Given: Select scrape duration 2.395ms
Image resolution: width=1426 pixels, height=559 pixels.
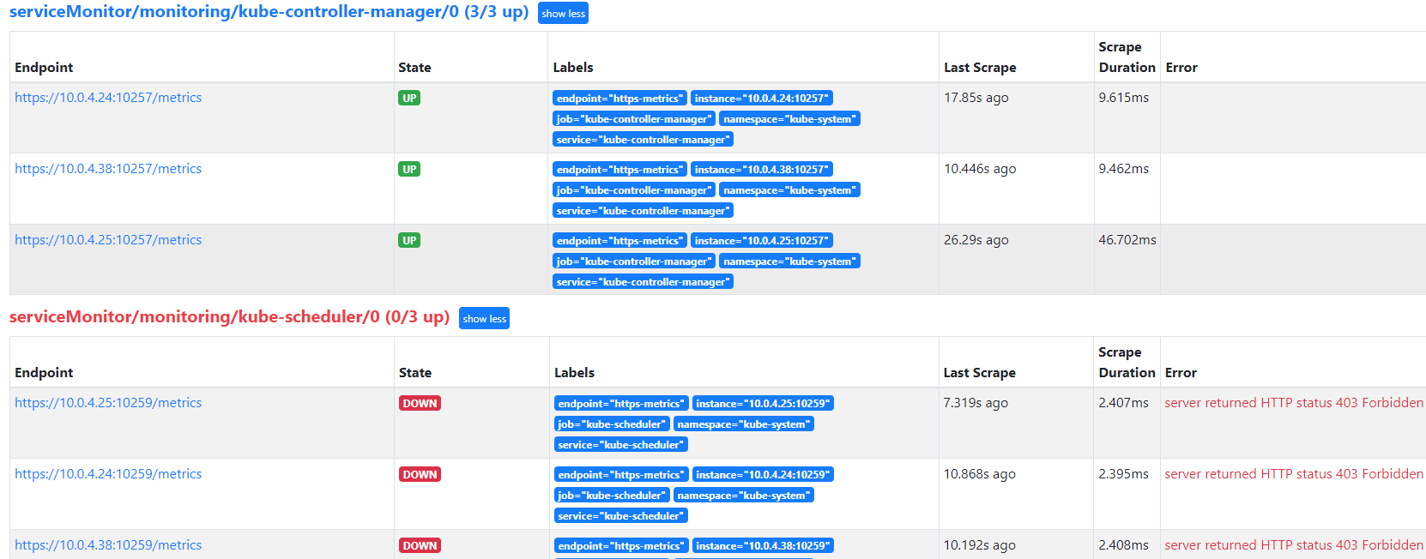Looking at the screenshot, I should [x=1123, y=474].
